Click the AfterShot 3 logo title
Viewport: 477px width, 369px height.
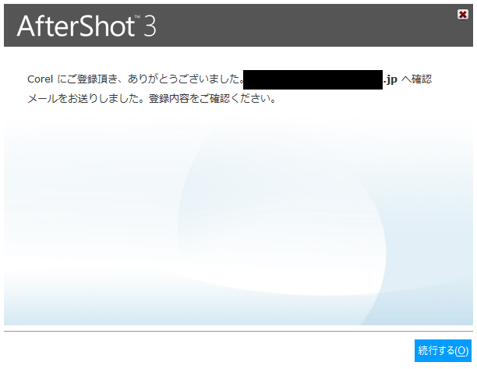point(87,26)
